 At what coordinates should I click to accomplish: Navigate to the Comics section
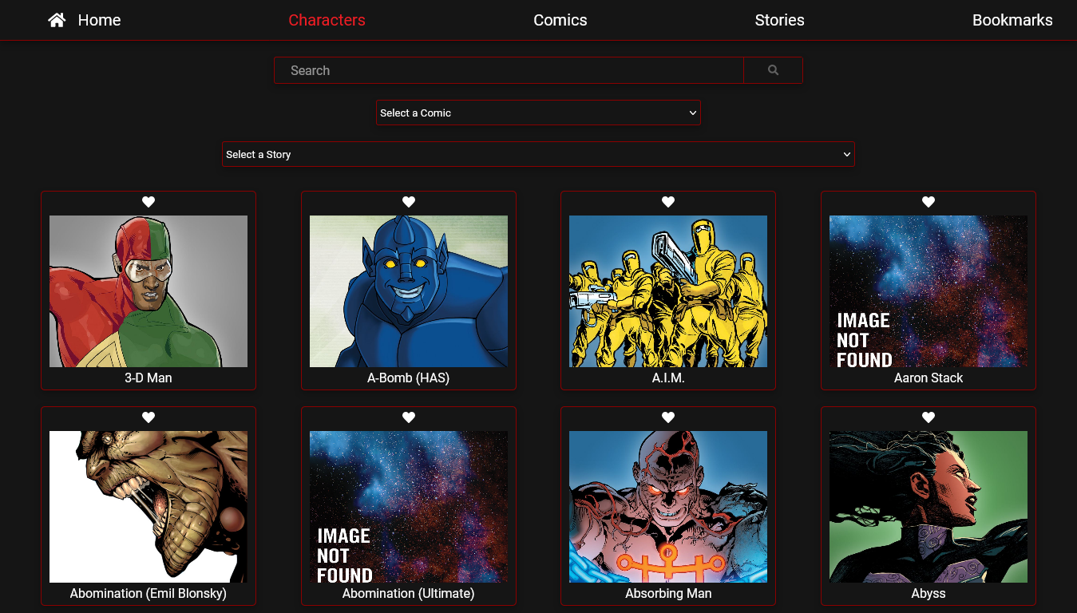(x=560, y=20)
